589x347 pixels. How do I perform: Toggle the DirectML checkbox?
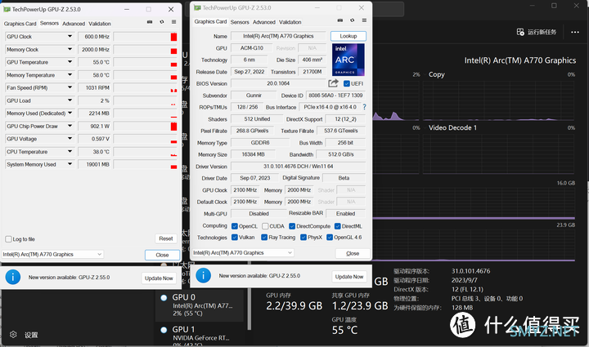[337, 226]
